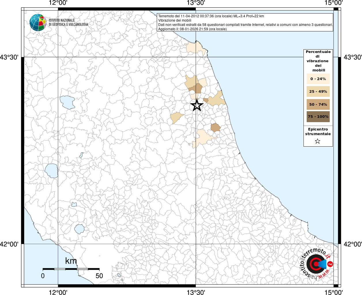Click the 'Terremoto del 11-04-2012' header line
362x295 pixels.
coord(211,16)
